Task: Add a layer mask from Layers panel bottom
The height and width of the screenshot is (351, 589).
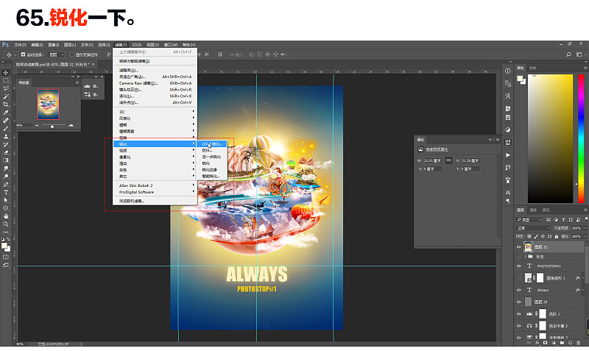Action: pyautogui.click(x=545, y=343)
